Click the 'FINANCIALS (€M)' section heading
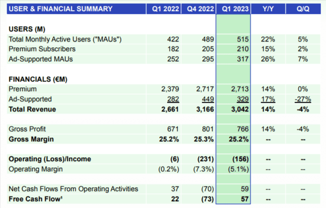 [38, 79]
